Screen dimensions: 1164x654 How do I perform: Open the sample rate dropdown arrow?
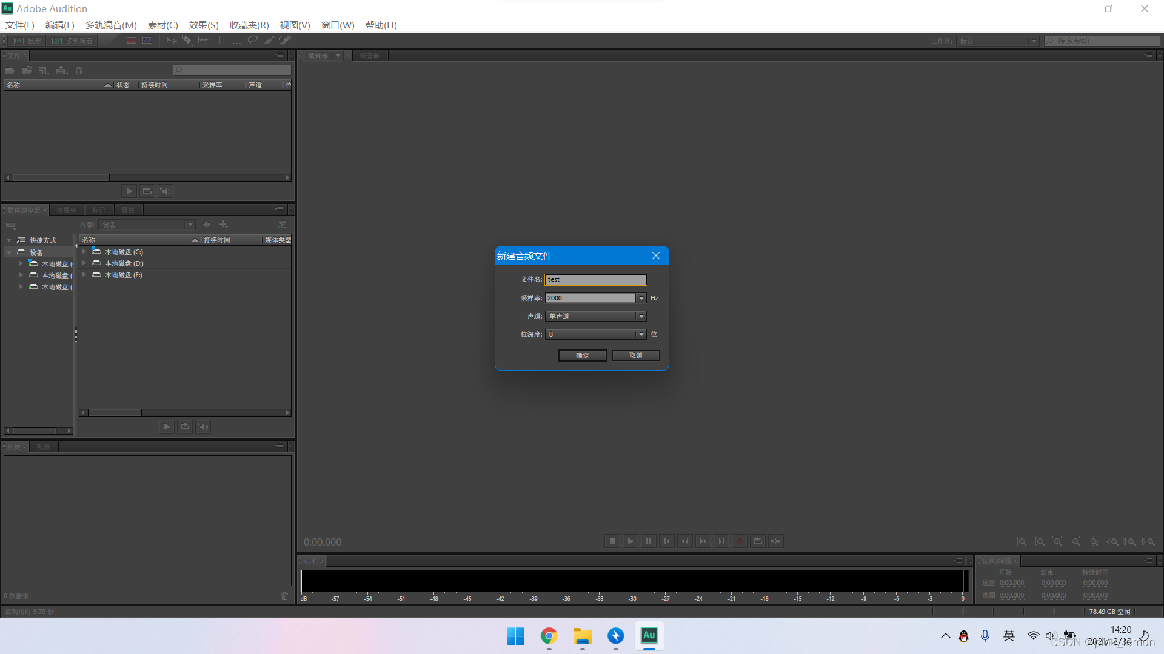641,298
